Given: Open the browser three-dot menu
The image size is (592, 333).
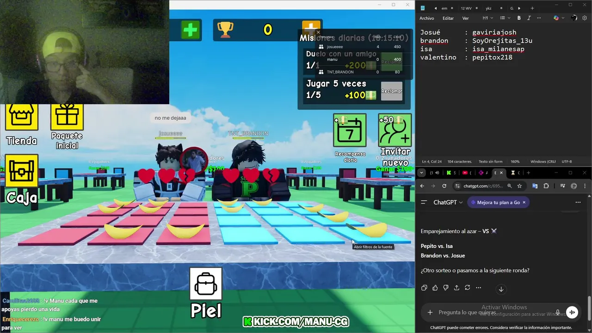Looking at the screenshot, I should [585, 186].
